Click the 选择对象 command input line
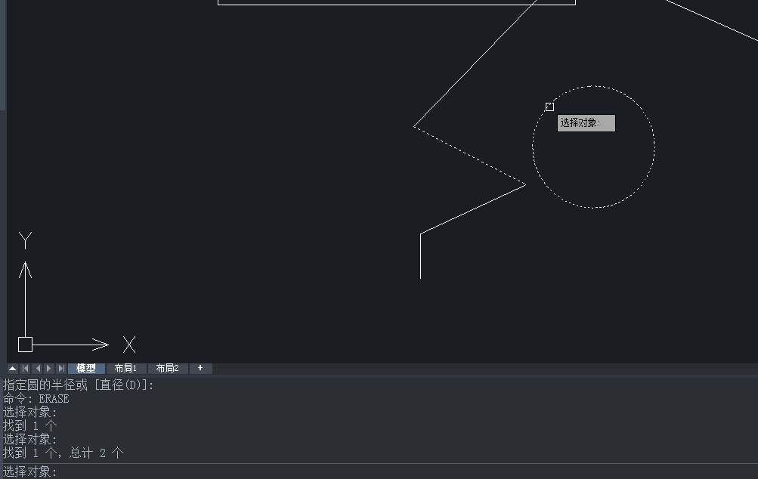The height and width of the screenshot is (479, 758). coord(378,471)
